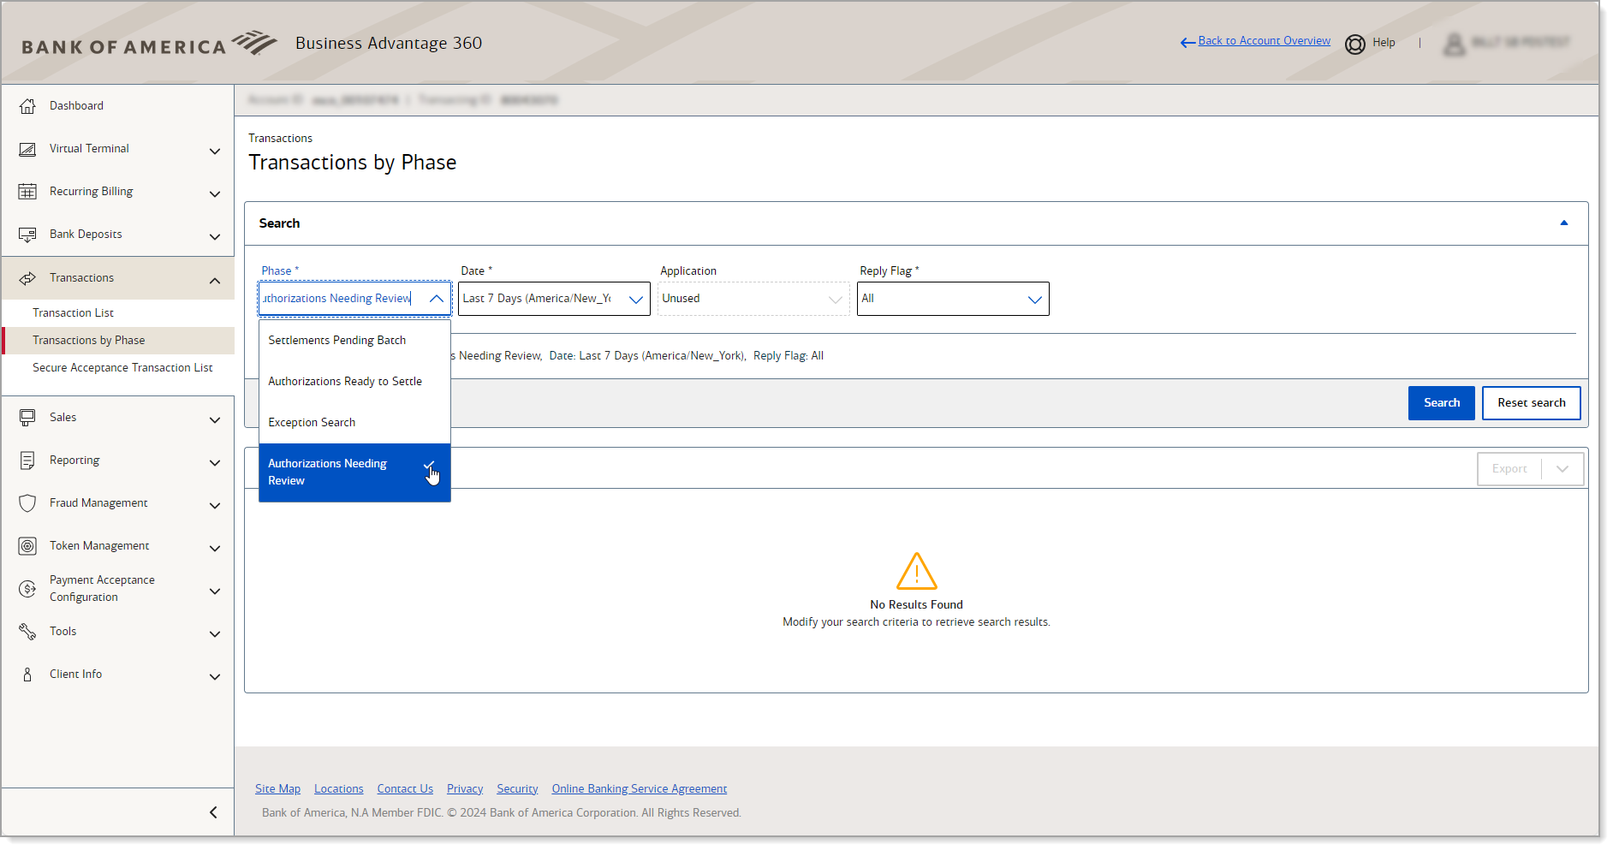
Task: Click the Transactions arrows icon
Action: pos(27,278)
